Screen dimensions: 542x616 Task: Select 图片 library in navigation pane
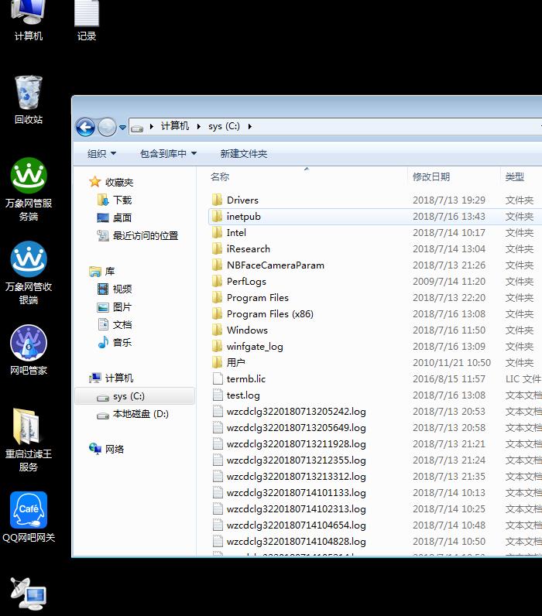(115, 306)
